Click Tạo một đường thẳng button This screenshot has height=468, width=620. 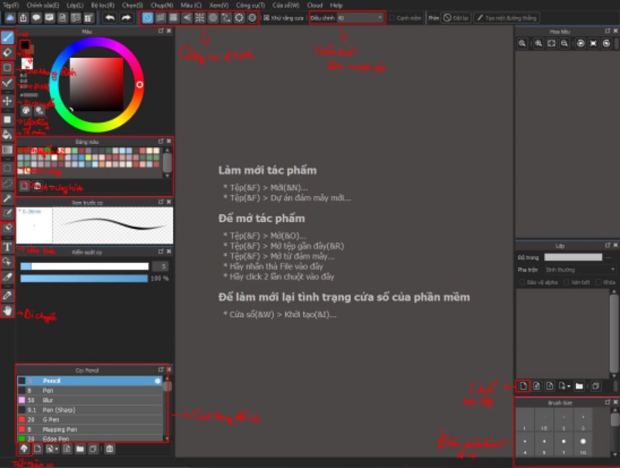pyautogui.click(x=507, y=18)
